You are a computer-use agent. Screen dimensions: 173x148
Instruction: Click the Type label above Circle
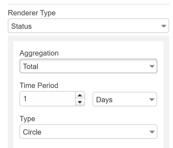(27, 118)
